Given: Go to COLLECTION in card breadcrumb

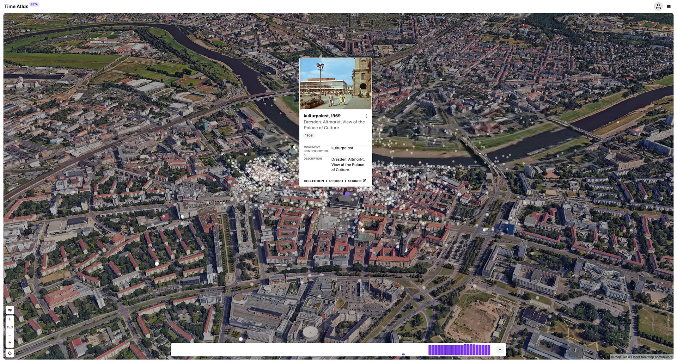Looking at the screenshot, I should click(x=313, y=181).
